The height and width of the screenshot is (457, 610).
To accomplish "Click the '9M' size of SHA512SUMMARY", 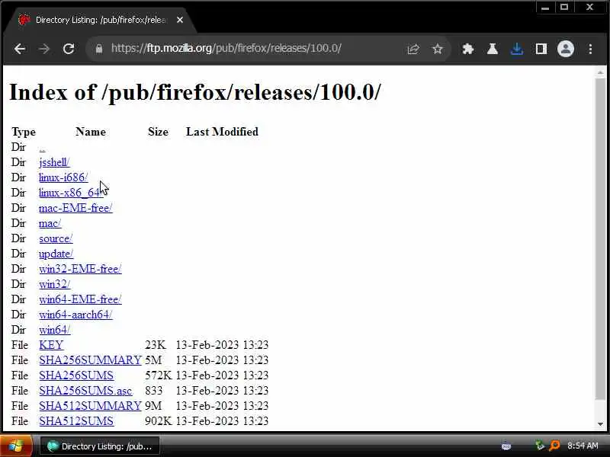I will tap(153, 406).
